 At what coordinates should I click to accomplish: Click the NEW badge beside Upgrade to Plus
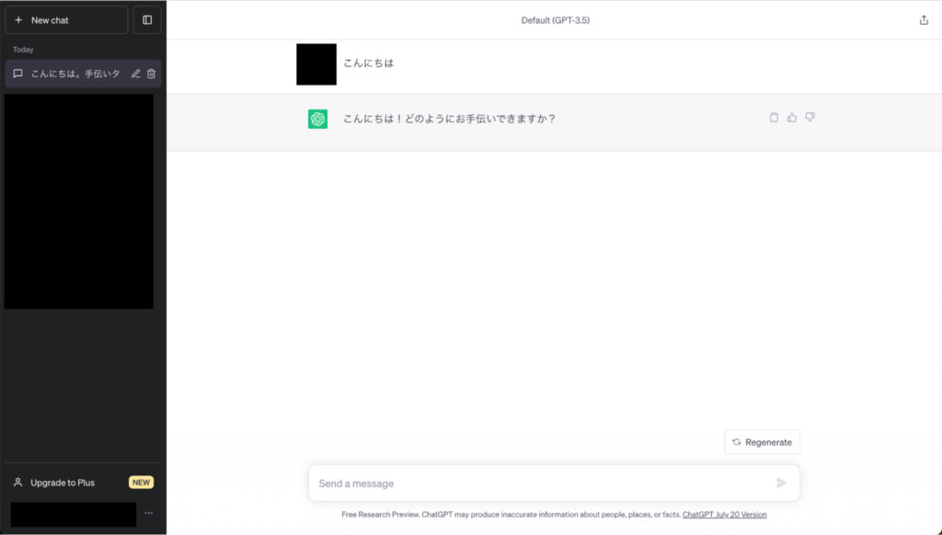141,483
